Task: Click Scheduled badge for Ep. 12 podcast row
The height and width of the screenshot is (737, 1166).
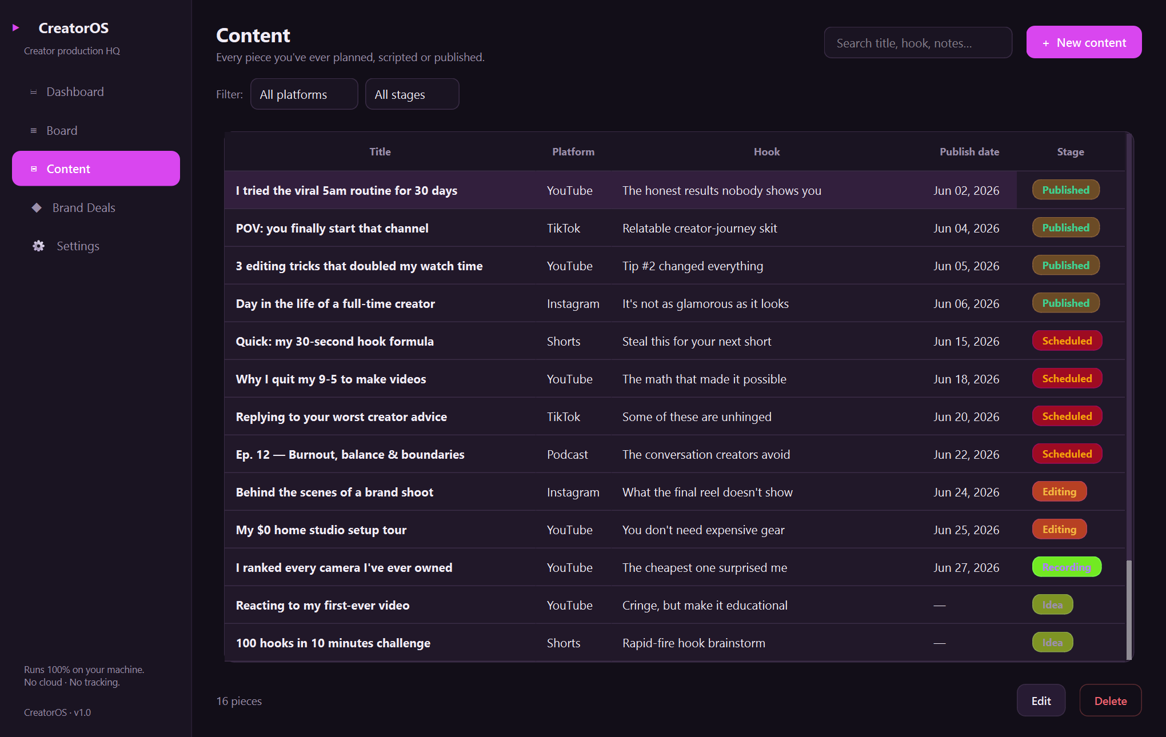Action: [x=1067, y=454]
